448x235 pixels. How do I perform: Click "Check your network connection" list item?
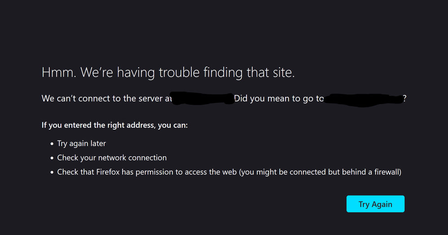(x=112, y=158)
